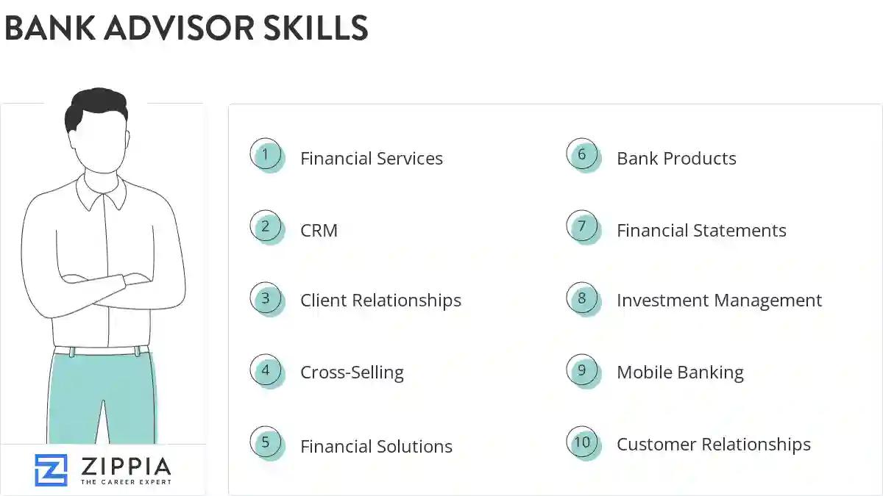Click the number 4 circle badge
Viewport: 883px width, 496px height.
[266, 370]
